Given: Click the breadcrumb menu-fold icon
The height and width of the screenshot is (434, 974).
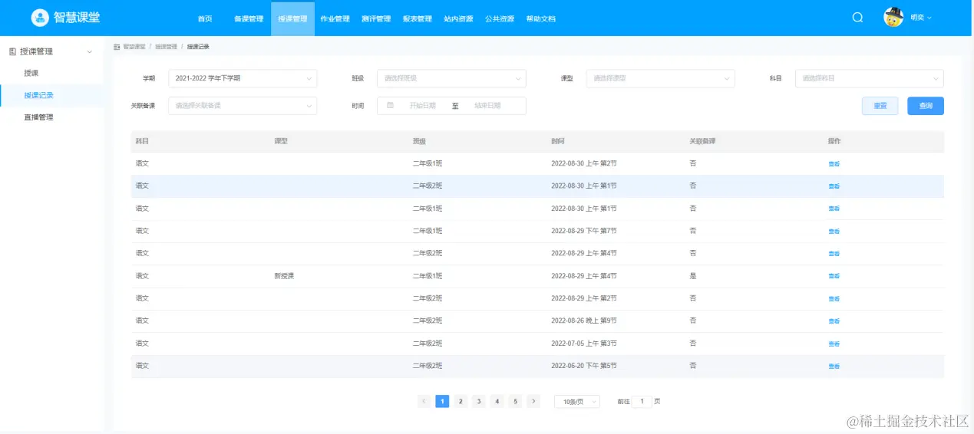Looking at the screenshot, I should 117,47.
